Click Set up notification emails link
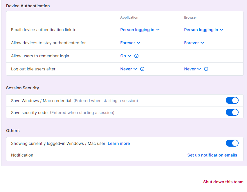 212,155
